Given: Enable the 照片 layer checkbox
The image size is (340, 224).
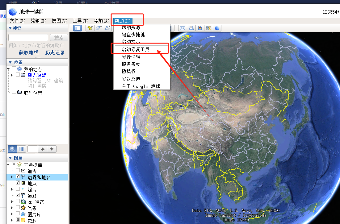Looking at the screenshot, I should coord(18,189).
